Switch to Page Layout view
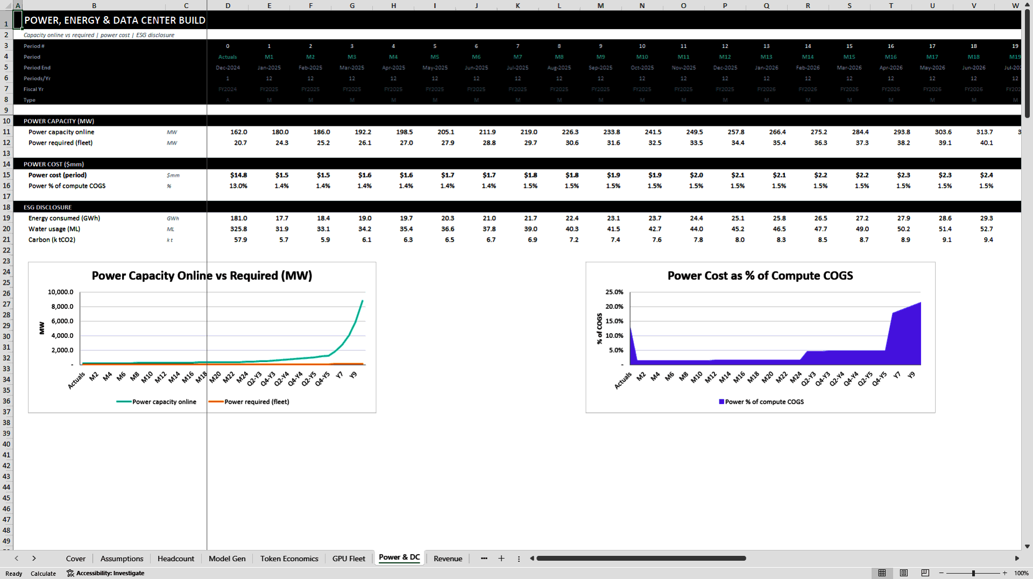 click(x=904, y=573)
